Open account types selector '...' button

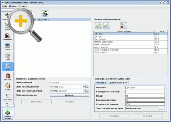pyautogui.click(x=162, y=108)
